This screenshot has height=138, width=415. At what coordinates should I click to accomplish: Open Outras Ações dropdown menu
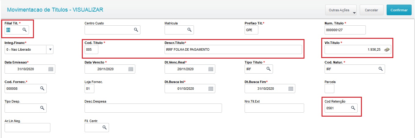[x=341, y=10]
